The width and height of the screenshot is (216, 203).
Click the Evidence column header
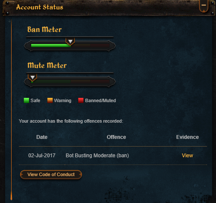(x=187, y=137)
